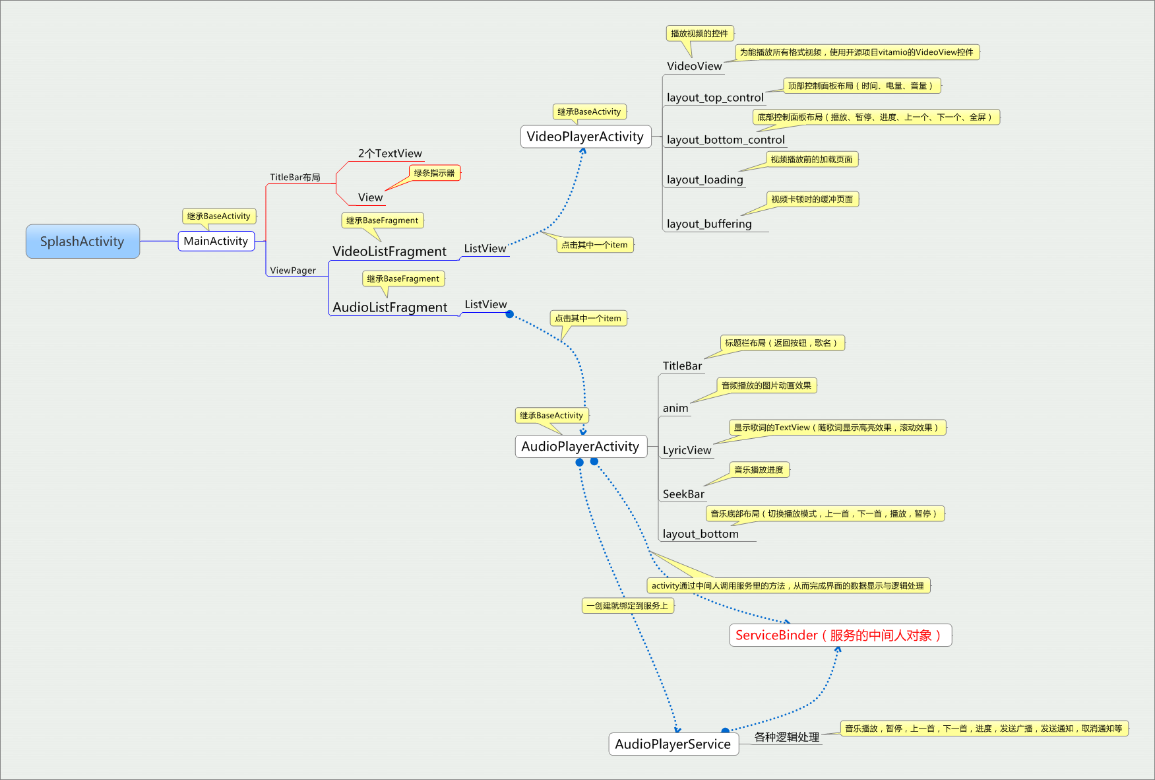Select the ListView node of VideoListFragment

(485, 248)
